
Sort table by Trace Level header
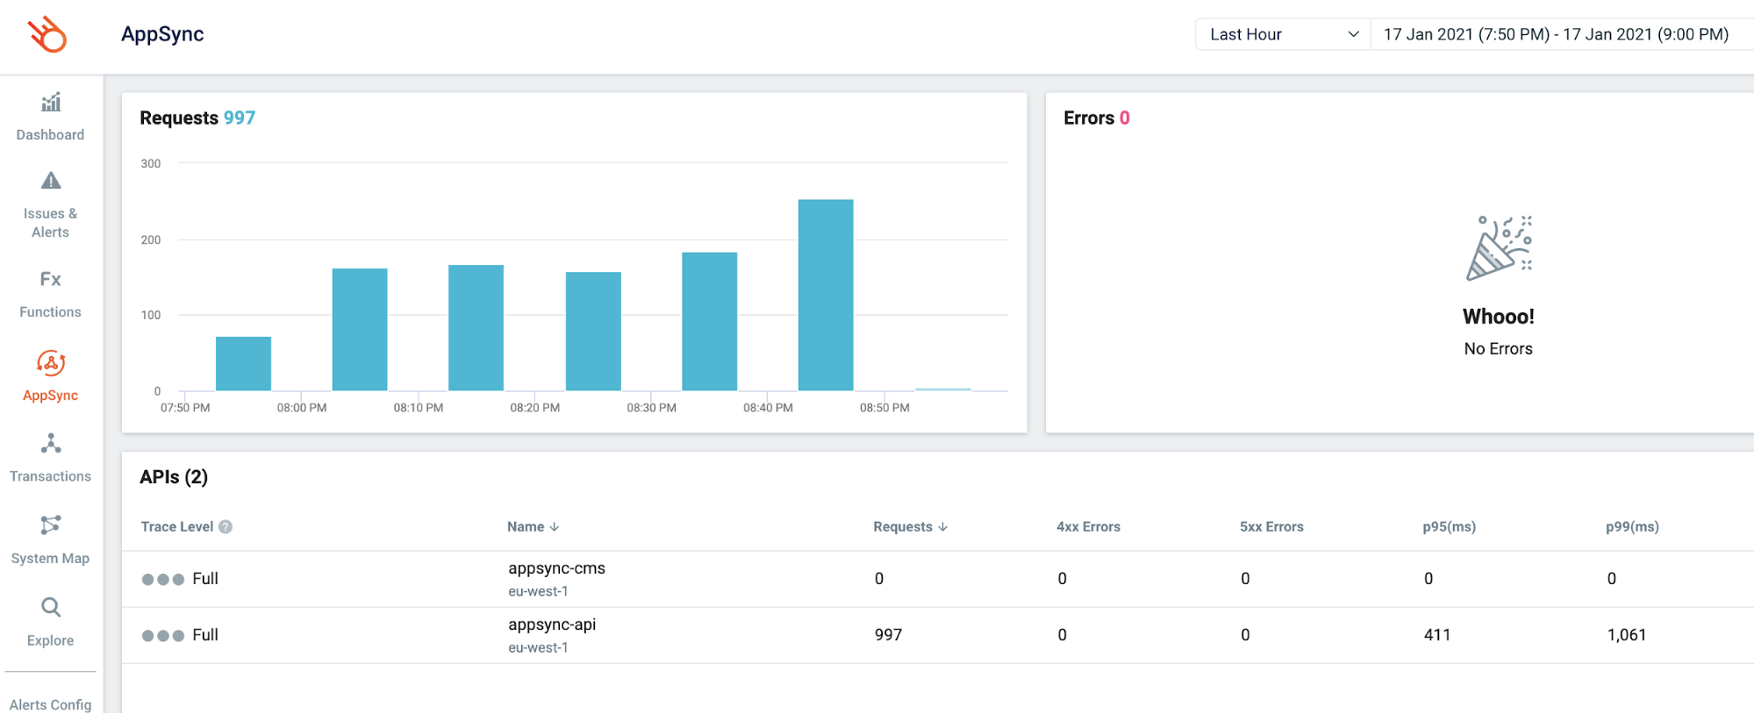(177, 526)
